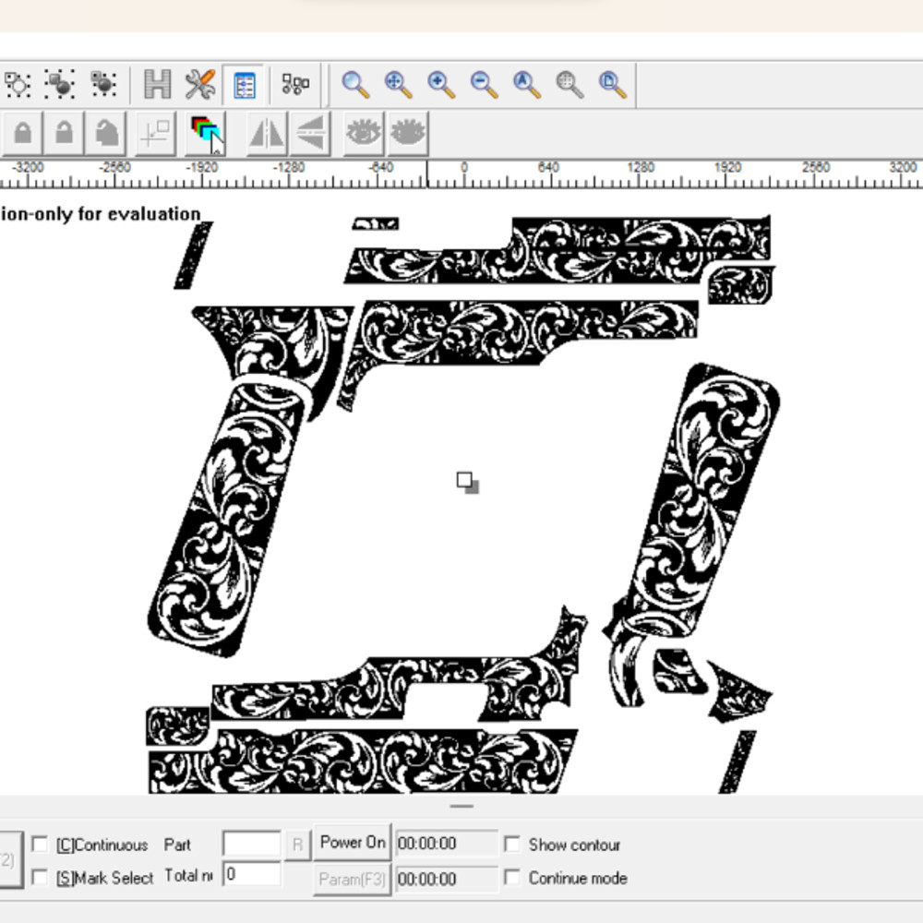This screenshot has width=923, height=923.
Task: Apply horizontal mirror to the design
Action: [x=264, y=132]
